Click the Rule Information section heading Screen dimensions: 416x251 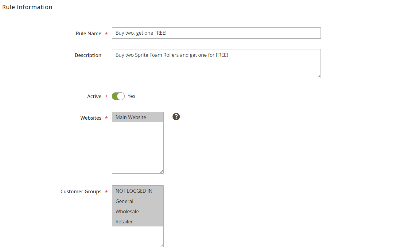[x=27, y=7]
